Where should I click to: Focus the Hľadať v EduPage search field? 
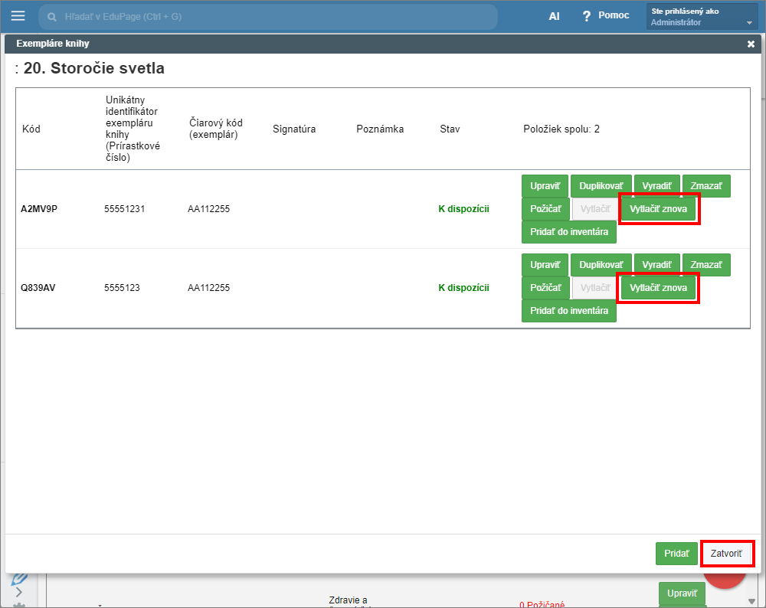(x=268, y=16)
